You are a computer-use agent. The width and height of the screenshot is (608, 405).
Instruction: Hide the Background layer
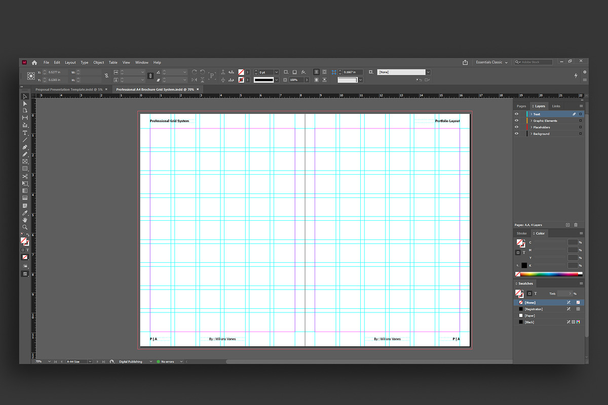pos(517,134)
